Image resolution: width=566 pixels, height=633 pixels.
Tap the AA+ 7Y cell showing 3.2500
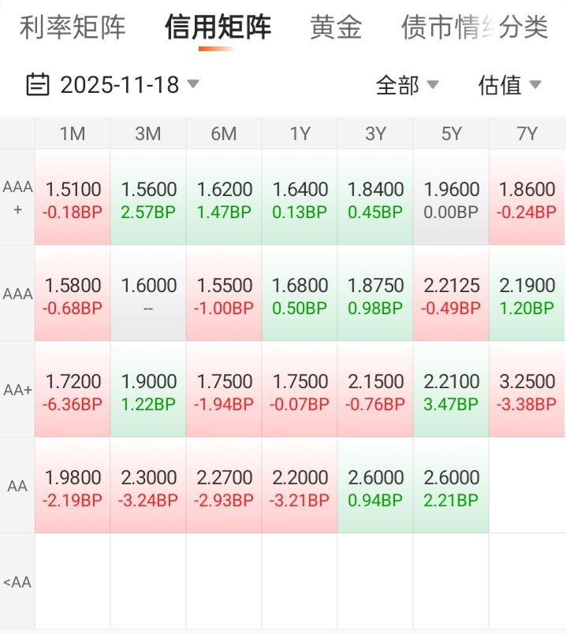527,389
